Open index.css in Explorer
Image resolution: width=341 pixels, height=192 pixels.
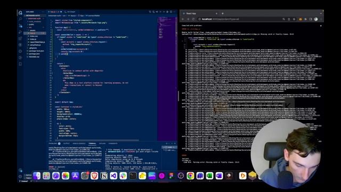[34, 36]
